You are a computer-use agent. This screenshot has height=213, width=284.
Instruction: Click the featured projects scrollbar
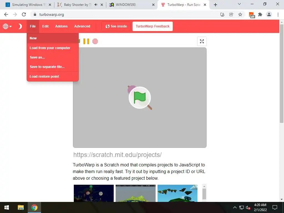204,194
